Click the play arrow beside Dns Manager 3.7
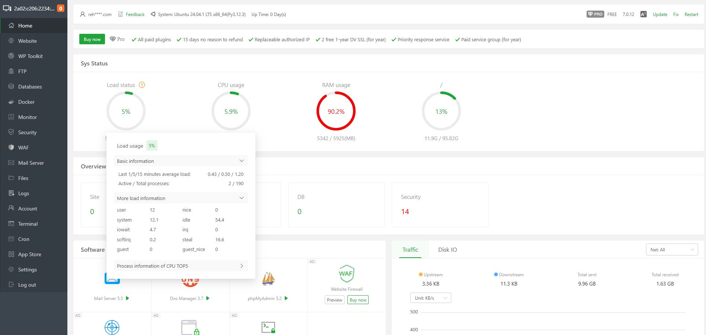706x335 pixels. tap(208, 298)
